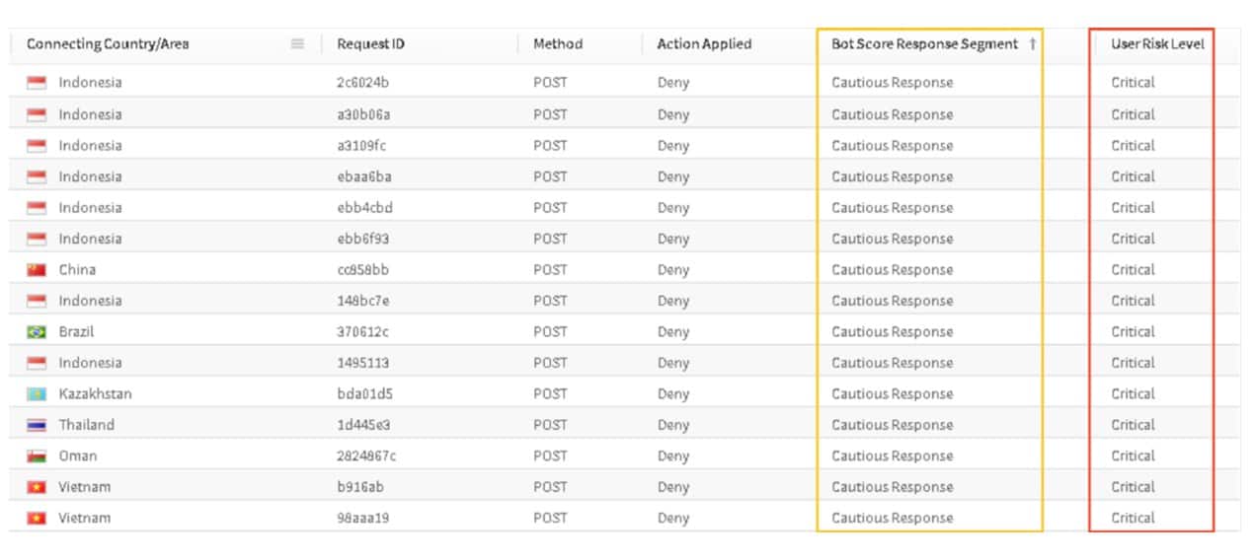Click the Thailand flag icon
This screenshot has height=560, width=1256.
tap(37, 425)
